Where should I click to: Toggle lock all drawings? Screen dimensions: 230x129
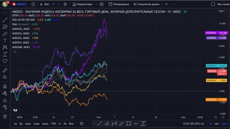(5, 100)
